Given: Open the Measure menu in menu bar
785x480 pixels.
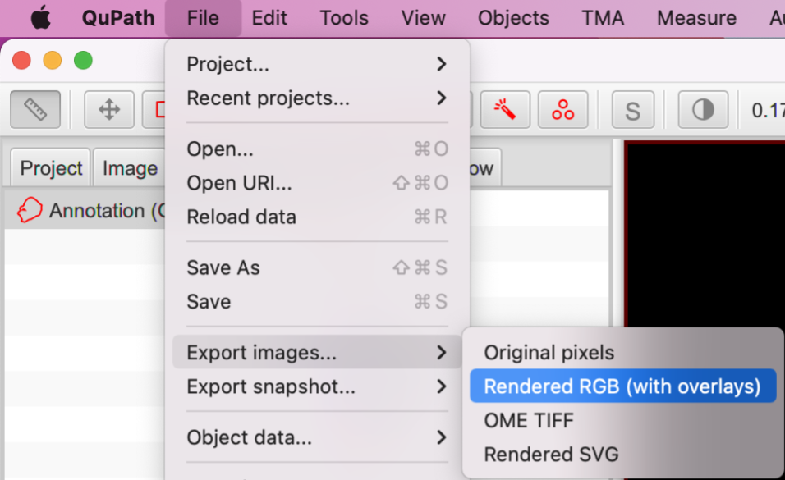Looking at the screenshot, I should (696, 17).
